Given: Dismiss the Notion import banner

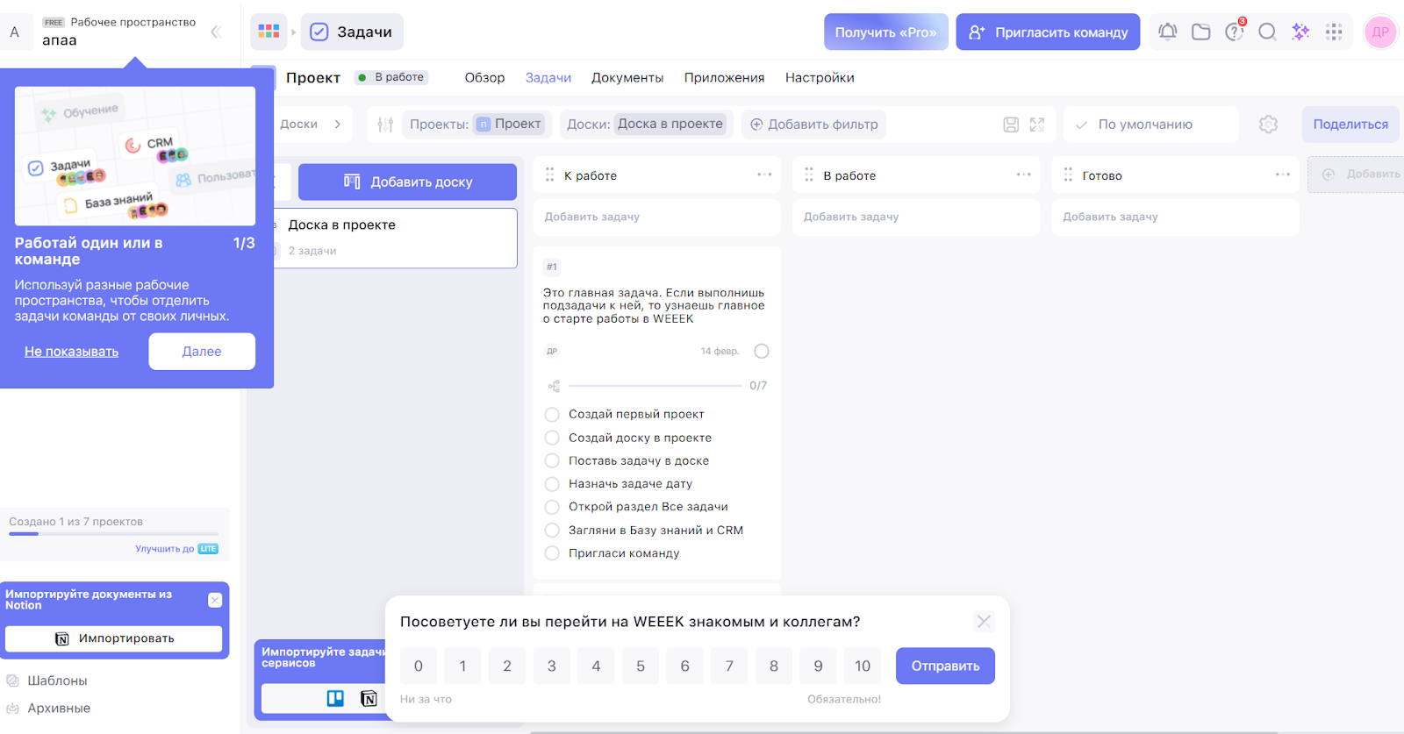Looking at the screenshot, I should click(215, 600).
